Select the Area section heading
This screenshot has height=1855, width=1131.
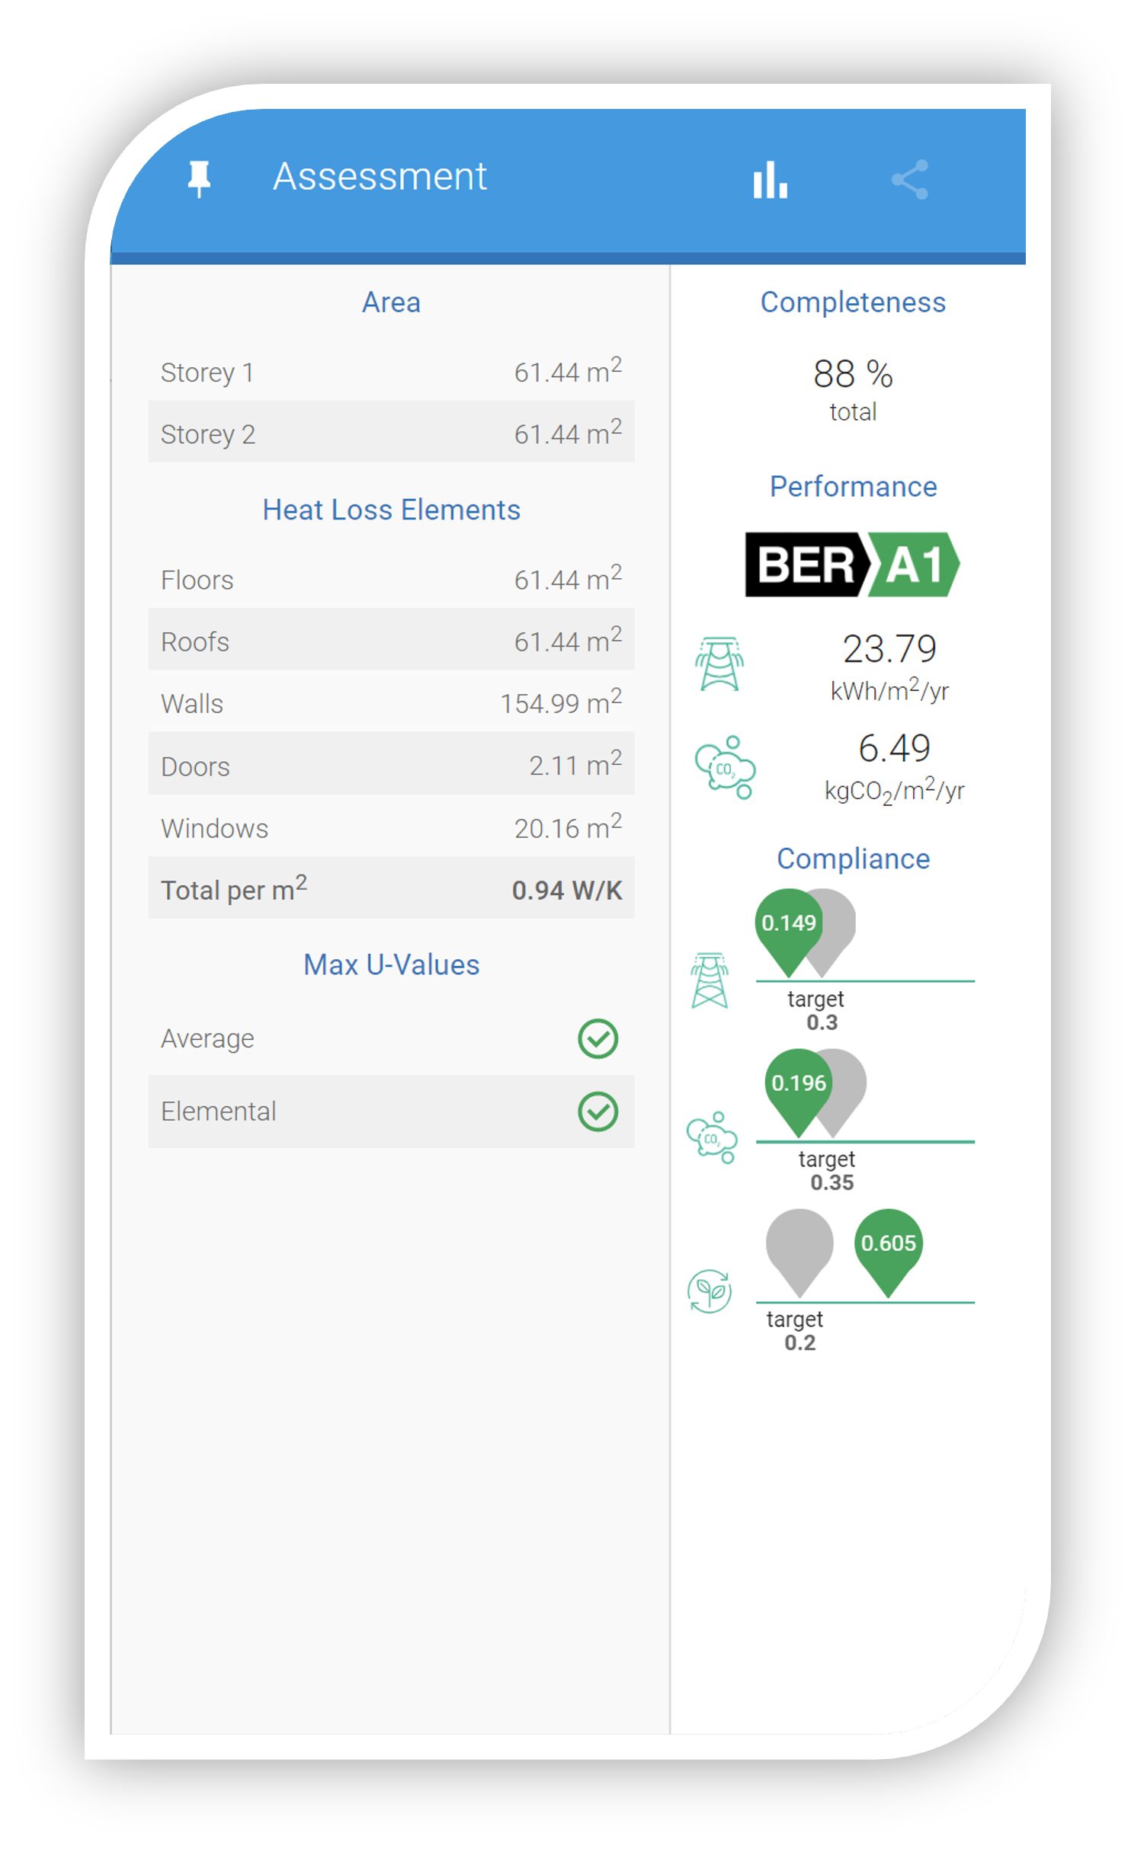pos(391,302)
